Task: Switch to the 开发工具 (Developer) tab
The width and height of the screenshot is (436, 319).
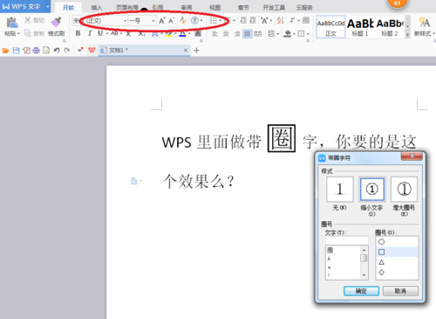Action: [x=274, y=8]
